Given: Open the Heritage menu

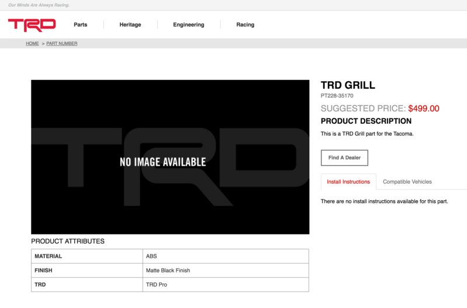Looking at the screenshot, I should click(x=130, y=24).
